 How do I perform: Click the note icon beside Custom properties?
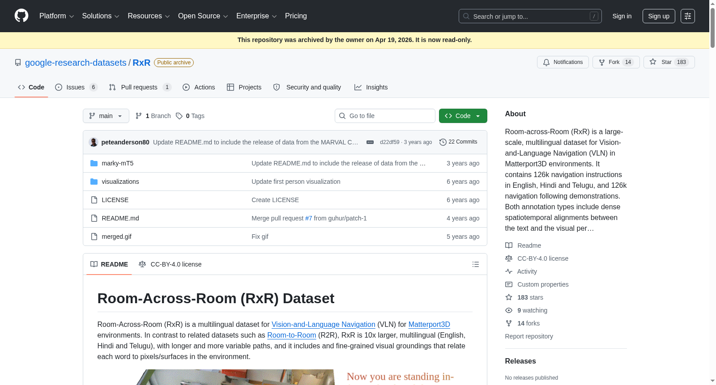(x=509, y=284)
